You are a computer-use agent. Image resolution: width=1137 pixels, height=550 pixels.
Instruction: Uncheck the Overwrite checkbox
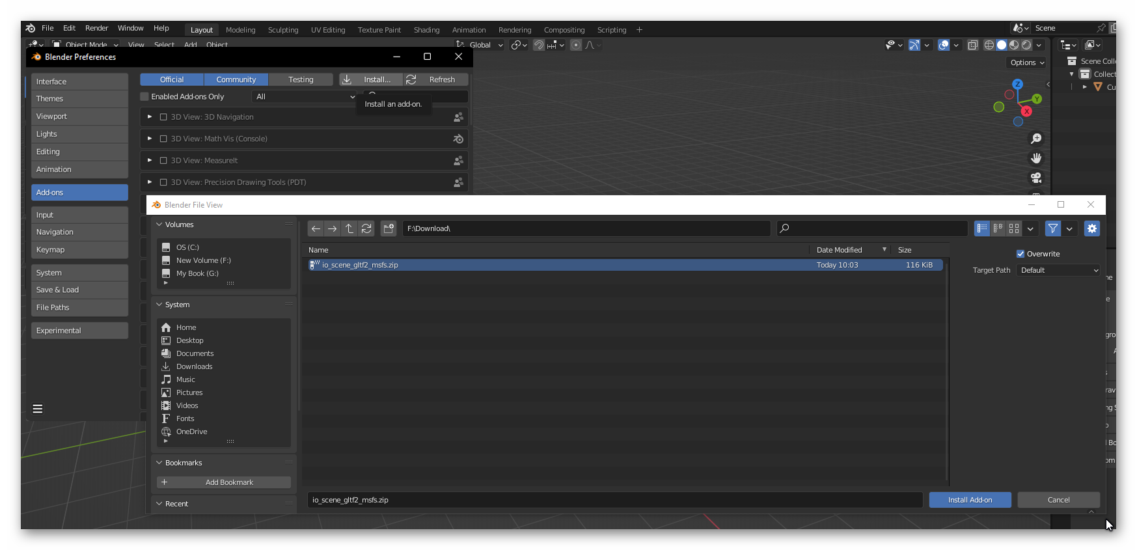(1021, 254)
